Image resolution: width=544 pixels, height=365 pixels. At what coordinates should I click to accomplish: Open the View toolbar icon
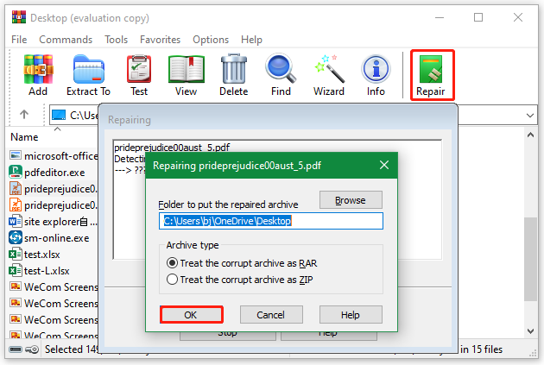click(x=186, y=74)
